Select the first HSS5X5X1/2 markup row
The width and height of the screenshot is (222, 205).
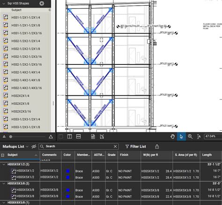tap(111, 171)
